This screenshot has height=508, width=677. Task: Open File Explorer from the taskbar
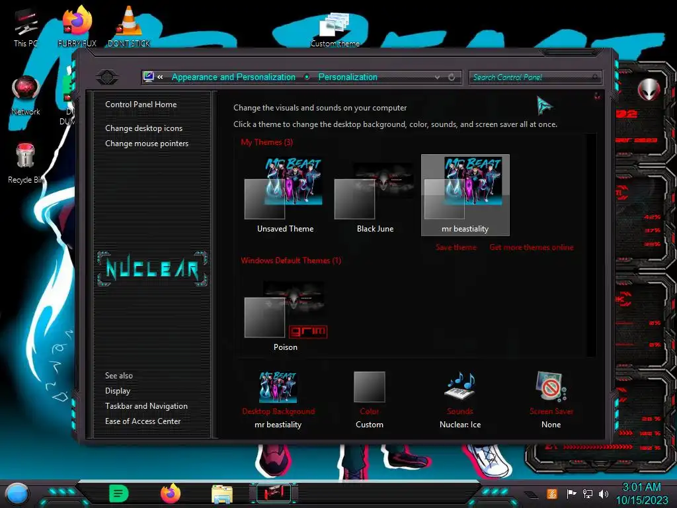[x=222, y=493]
